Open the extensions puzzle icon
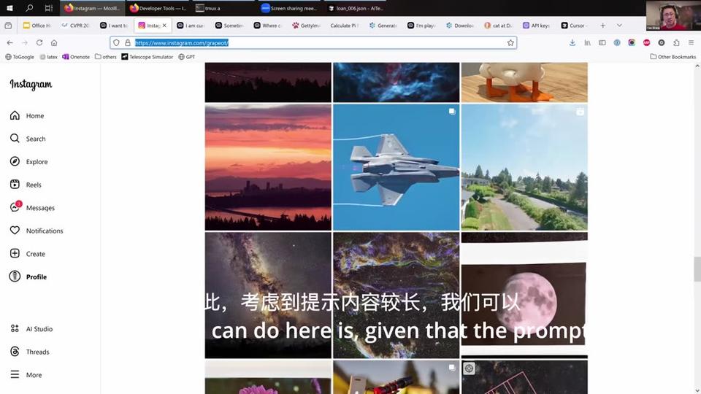The image size is (701, 394). pos(676,43)
